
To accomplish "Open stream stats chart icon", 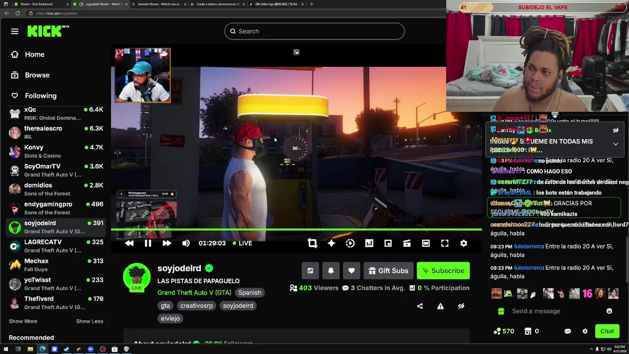I will pos(369,243).
